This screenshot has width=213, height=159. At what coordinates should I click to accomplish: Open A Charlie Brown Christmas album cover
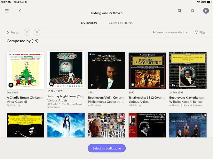coord(25,71)
